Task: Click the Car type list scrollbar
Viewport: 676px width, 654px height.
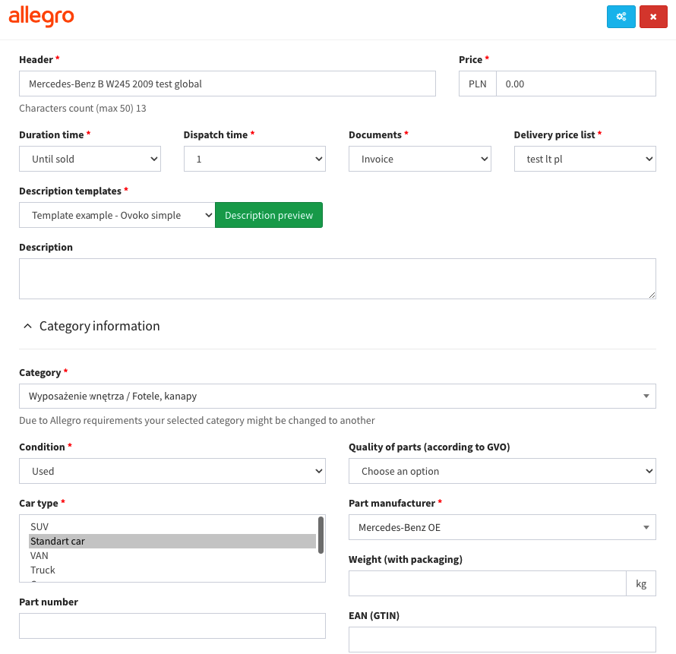Action: pos(321,536)
